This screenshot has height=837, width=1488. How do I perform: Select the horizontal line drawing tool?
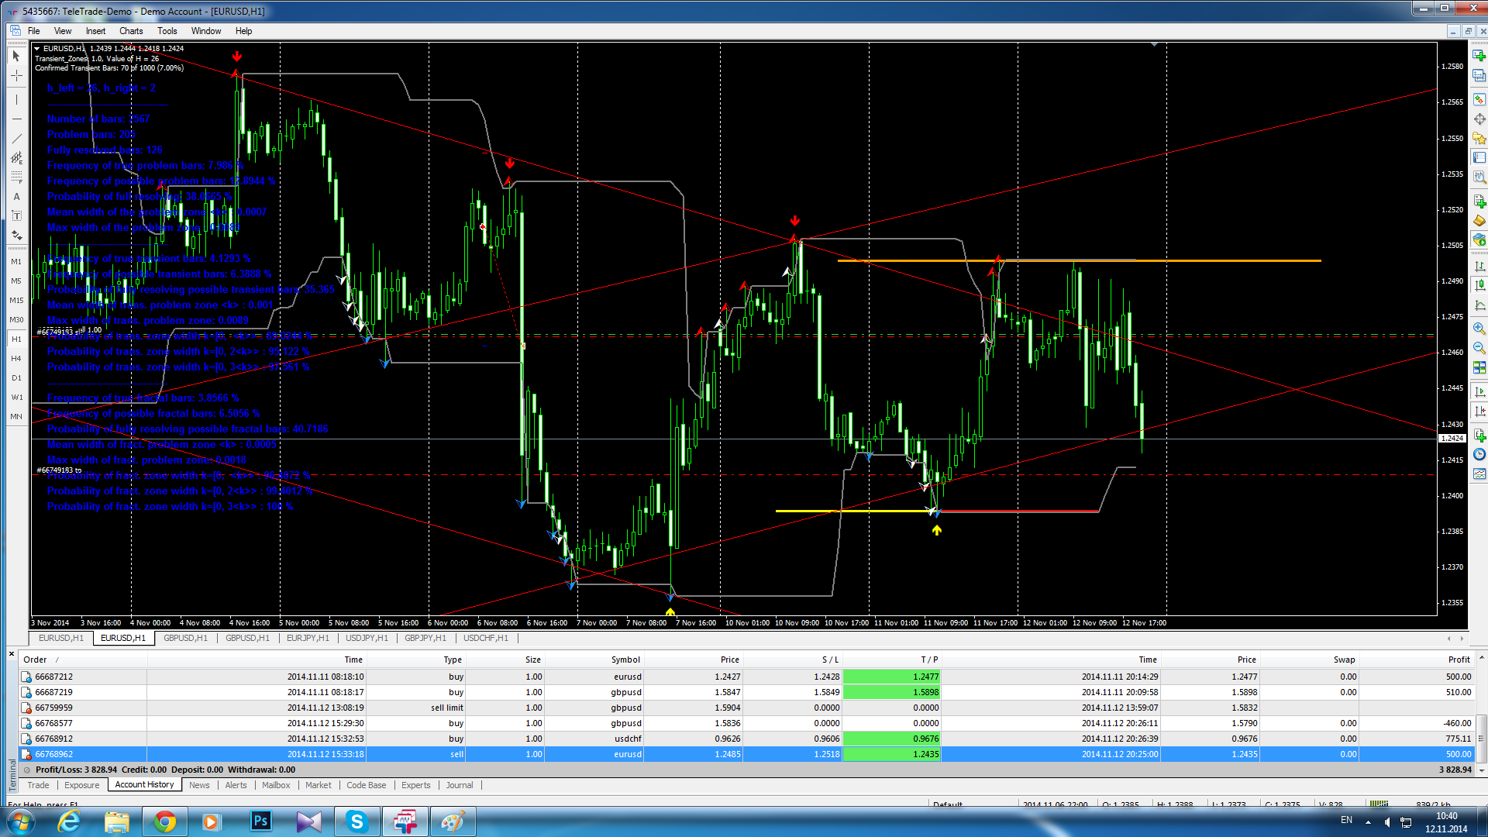click(16, 119)
